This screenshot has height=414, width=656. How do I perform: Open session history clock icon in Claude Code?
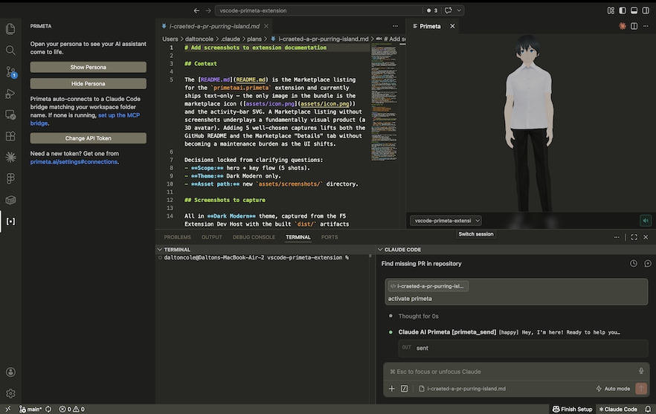click(634, 263)
